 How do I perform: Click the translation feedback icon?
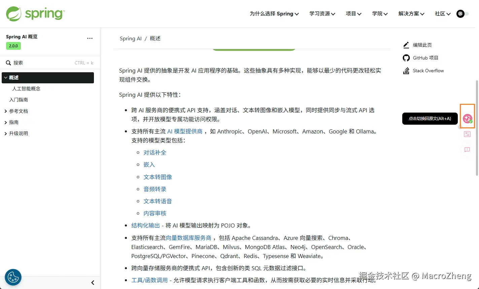(467, 150)
